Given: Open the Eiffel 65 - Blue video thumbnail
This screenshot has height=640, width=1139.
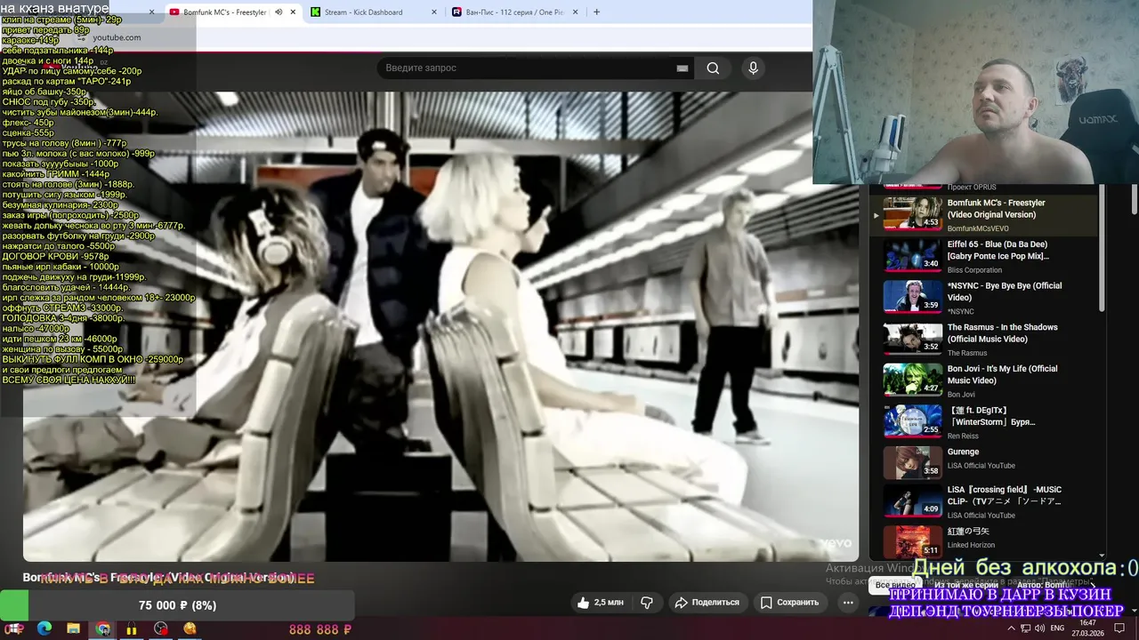Looking at the screenshot, I should (x=912, y=255).
